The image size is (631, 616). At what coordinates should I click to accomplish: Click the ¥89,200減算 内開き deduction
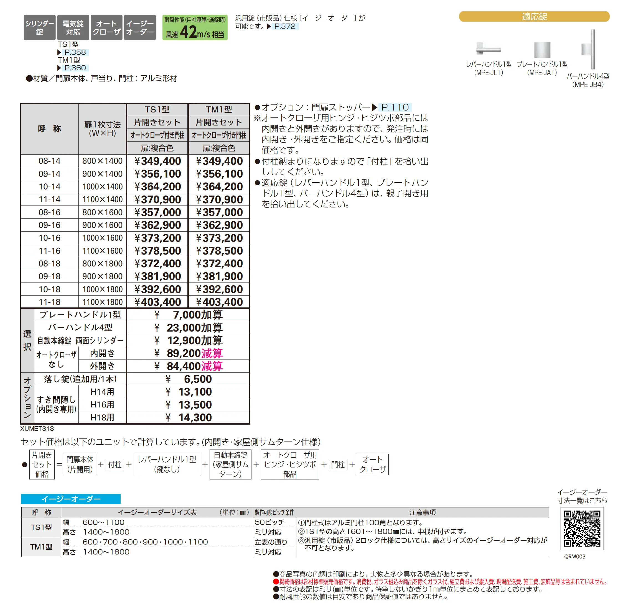[x=188, y=354]
